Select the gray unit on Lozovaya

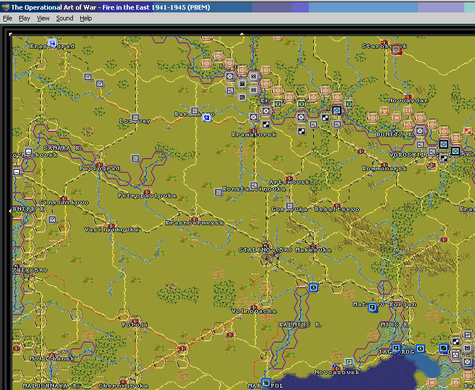click(x=135, y=118)
